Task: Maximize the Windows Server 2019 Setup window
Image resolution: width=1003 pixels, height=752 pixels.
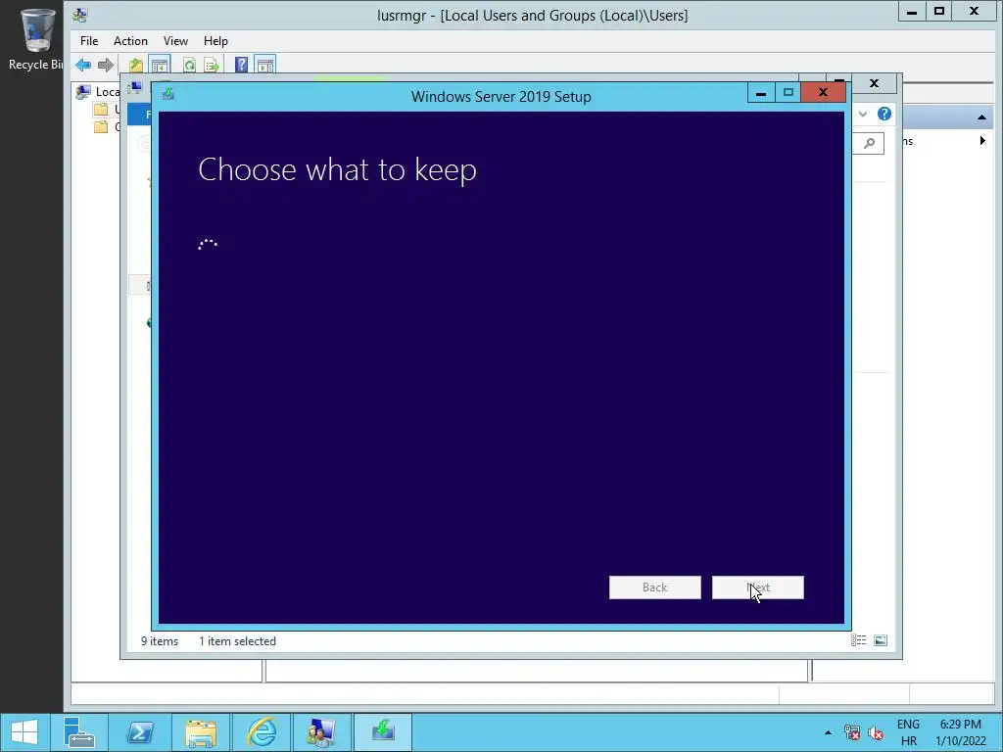Action: click(788, 93)
